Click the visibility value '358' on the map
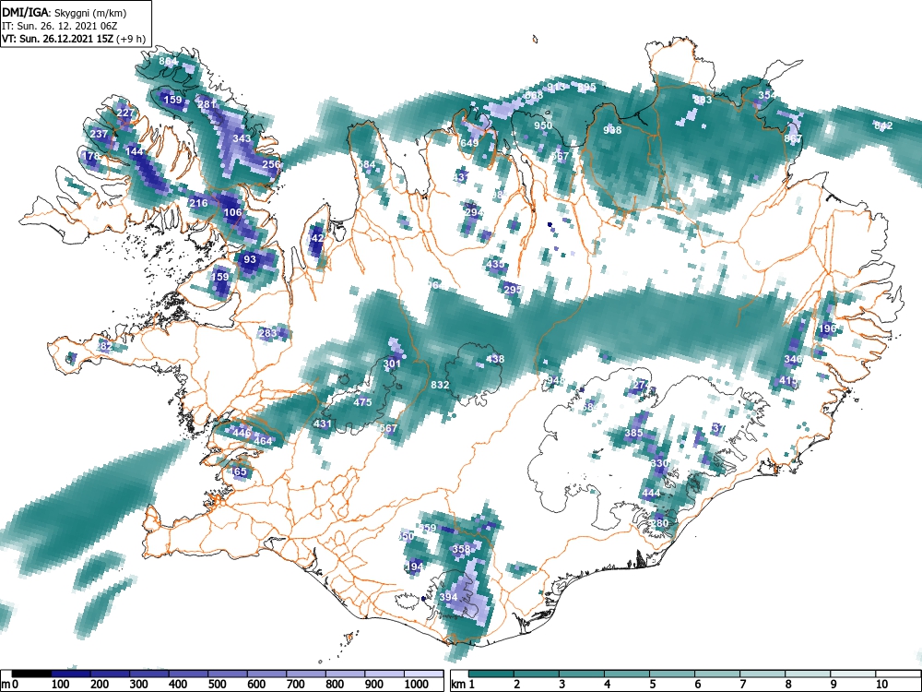The width and height of the screenshot is (922, 692). [x=461, y=549]
